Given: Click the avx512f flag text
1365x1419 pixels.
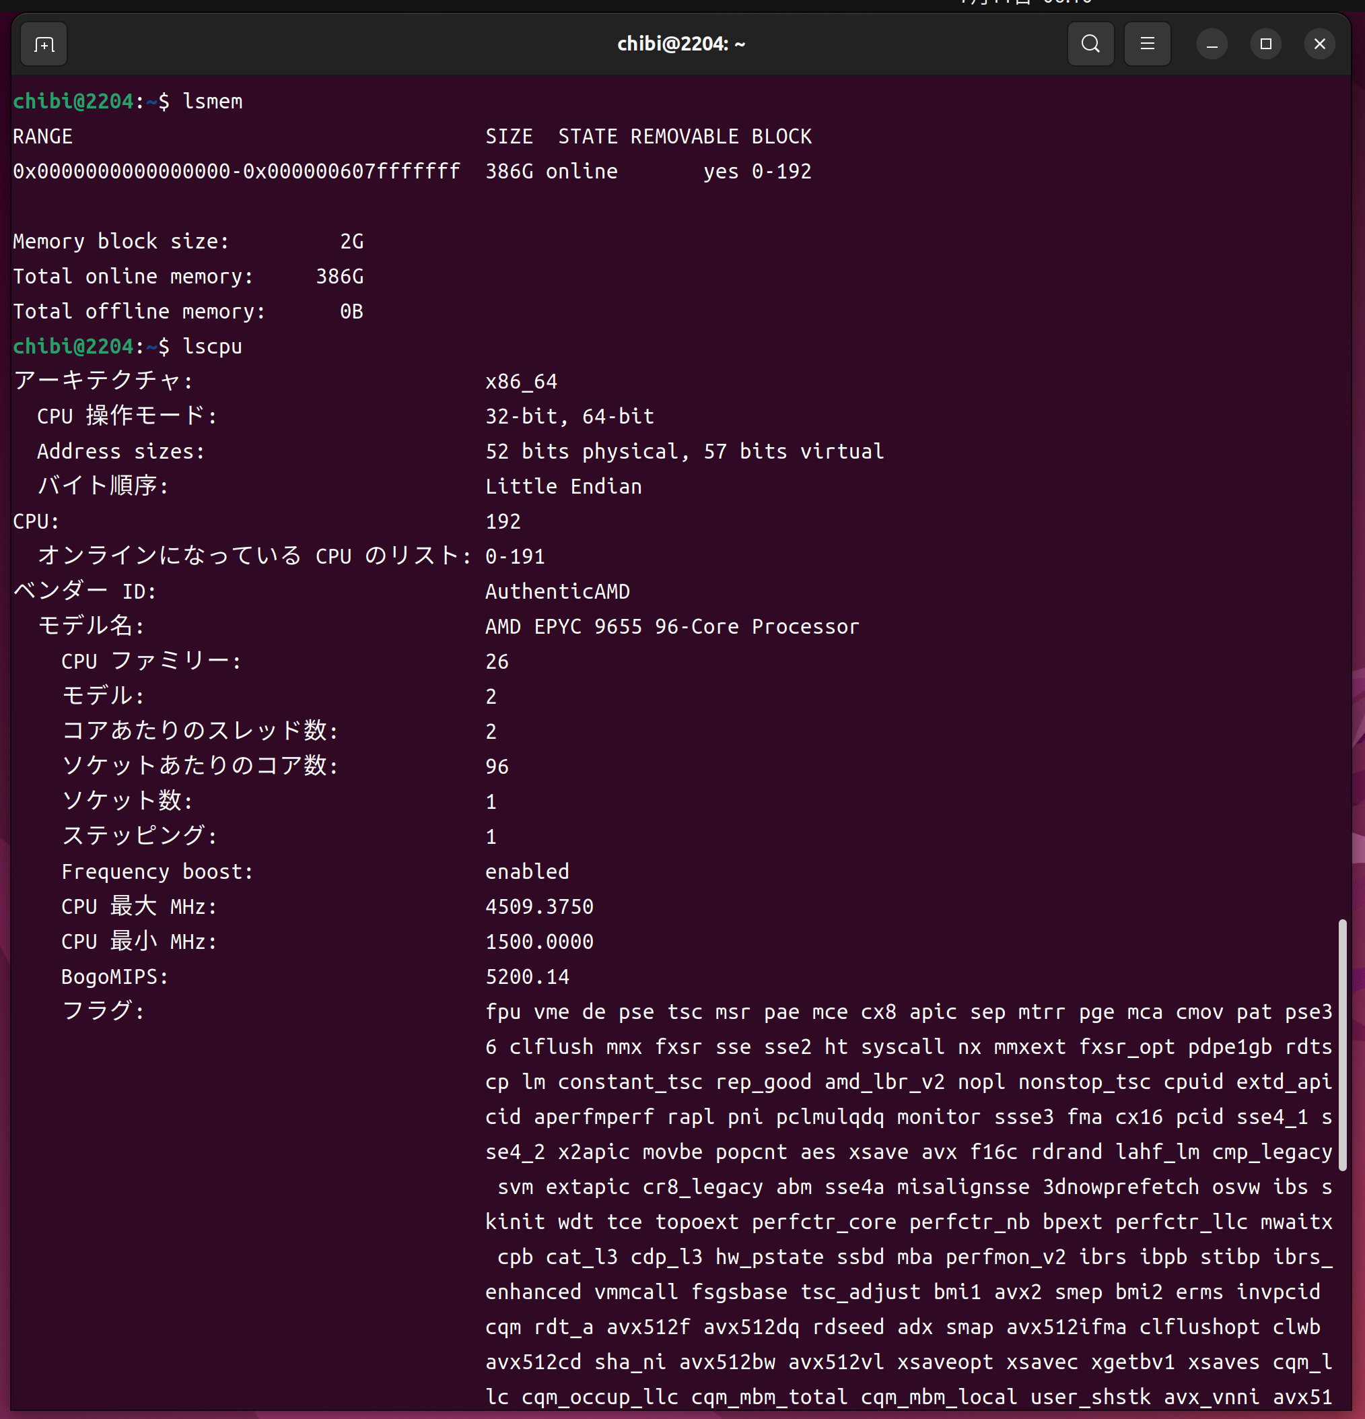Looking at the screenshot, I should point(648,1327).
